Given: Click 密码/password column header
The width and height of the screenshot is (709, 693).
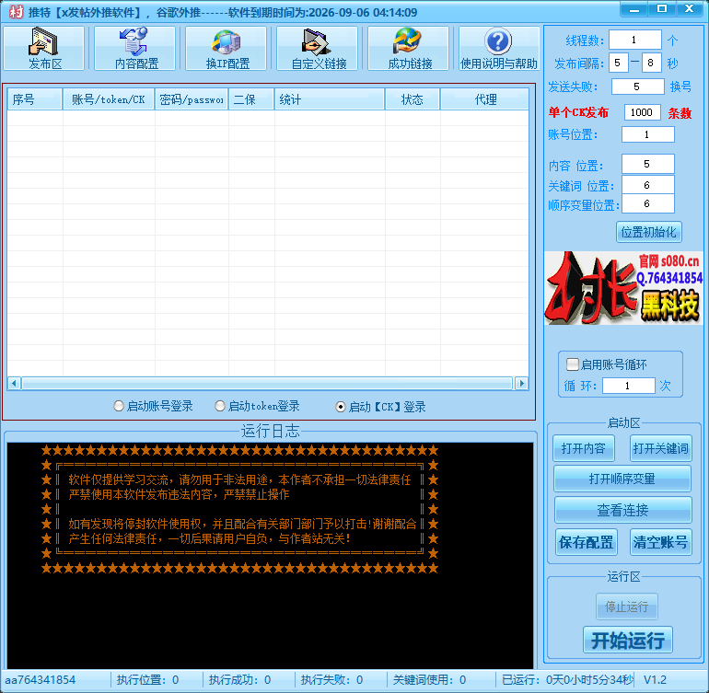Looking at the screenshot, I should [192, 99].
